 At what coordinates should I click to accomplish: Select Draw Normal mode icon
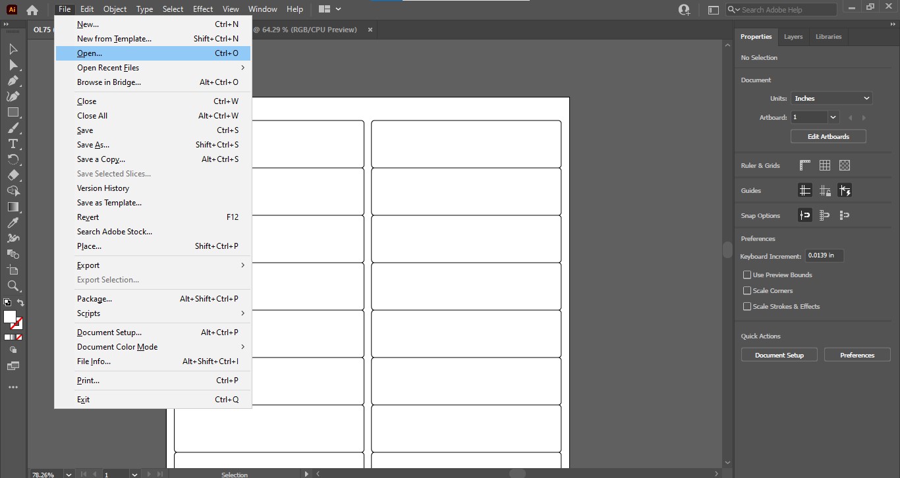coord(13,350)
